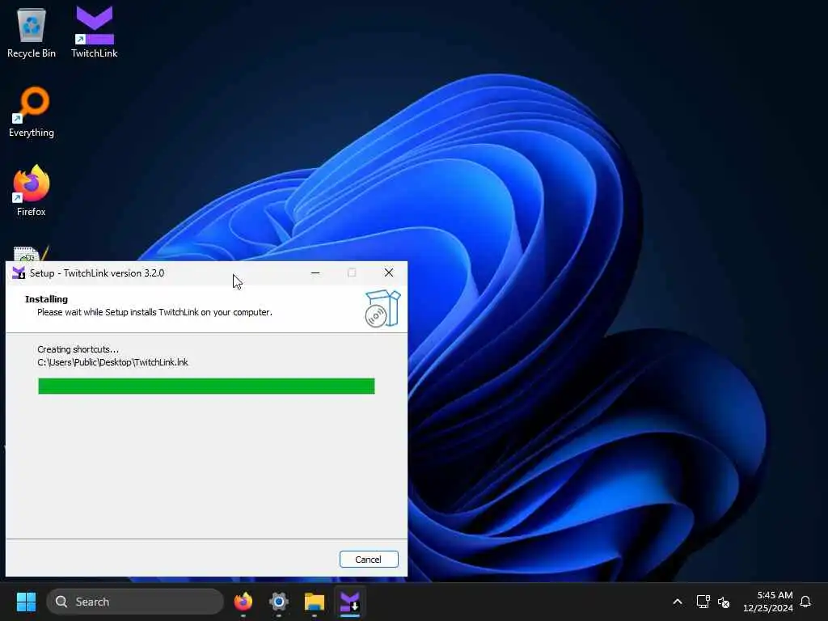Click the 'Setup - TwitchLink version 3.2.0' title
This screenshot has width=828, height=621.
coord(97,273)
